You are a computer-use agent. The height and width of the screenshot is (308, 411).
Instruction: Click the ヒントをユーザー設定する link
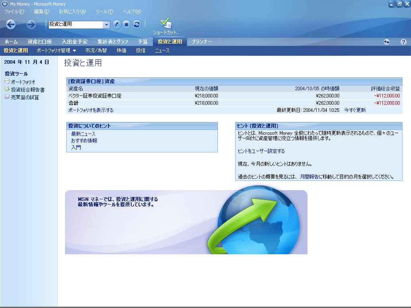[x=261, y=151]
